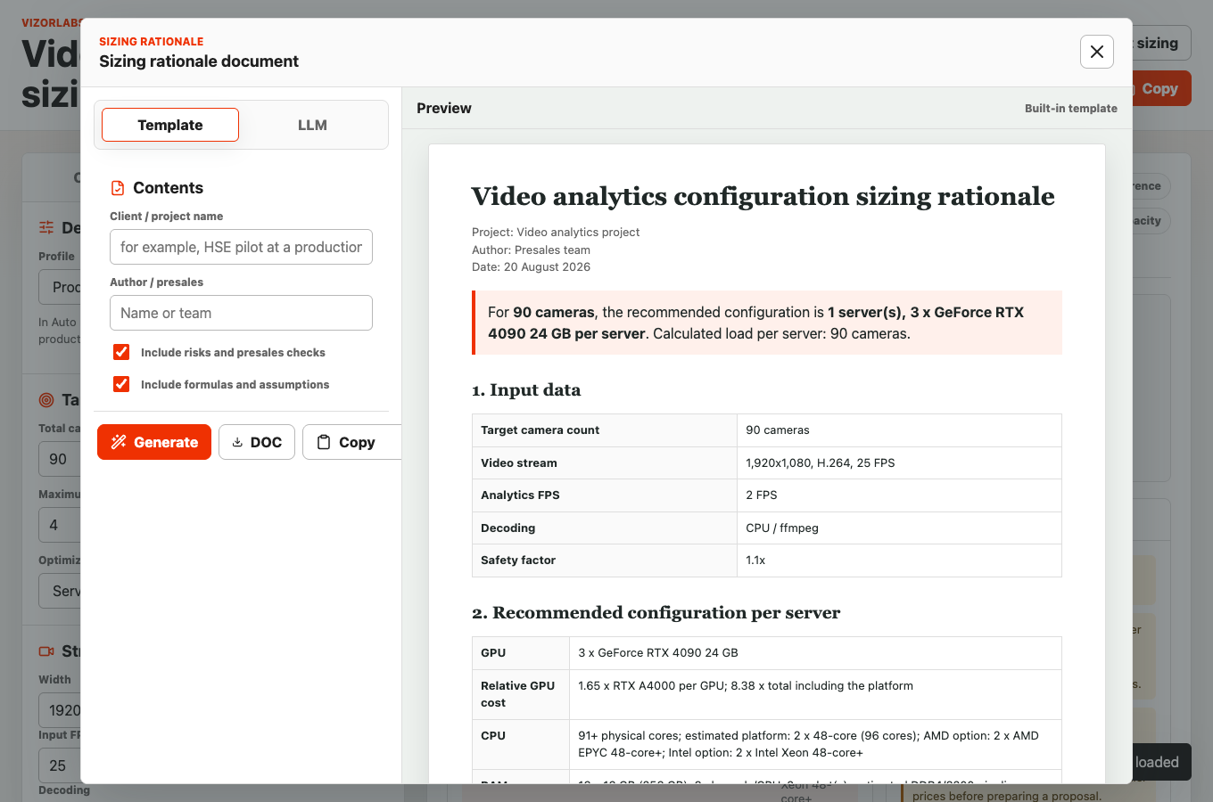Click the '1.1x' safety factor value
This screenshot has width=1213, height=802.
coord(899,561)
